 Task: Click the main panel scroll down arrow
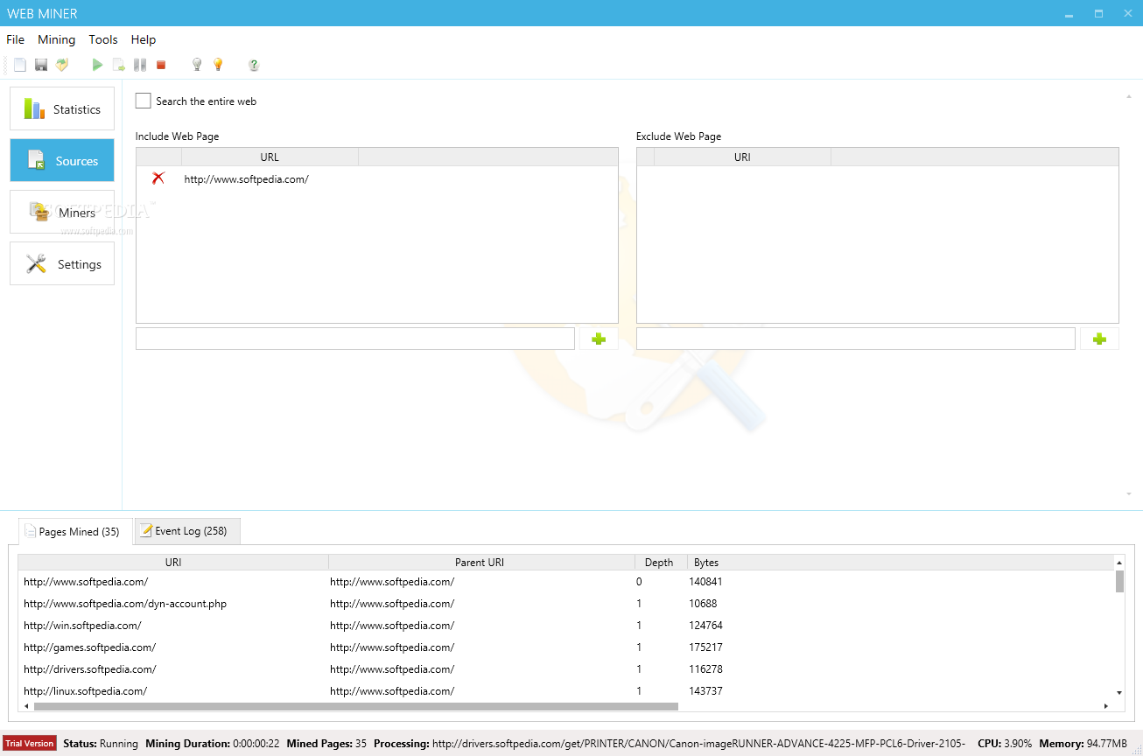(x=1129, y=494)
